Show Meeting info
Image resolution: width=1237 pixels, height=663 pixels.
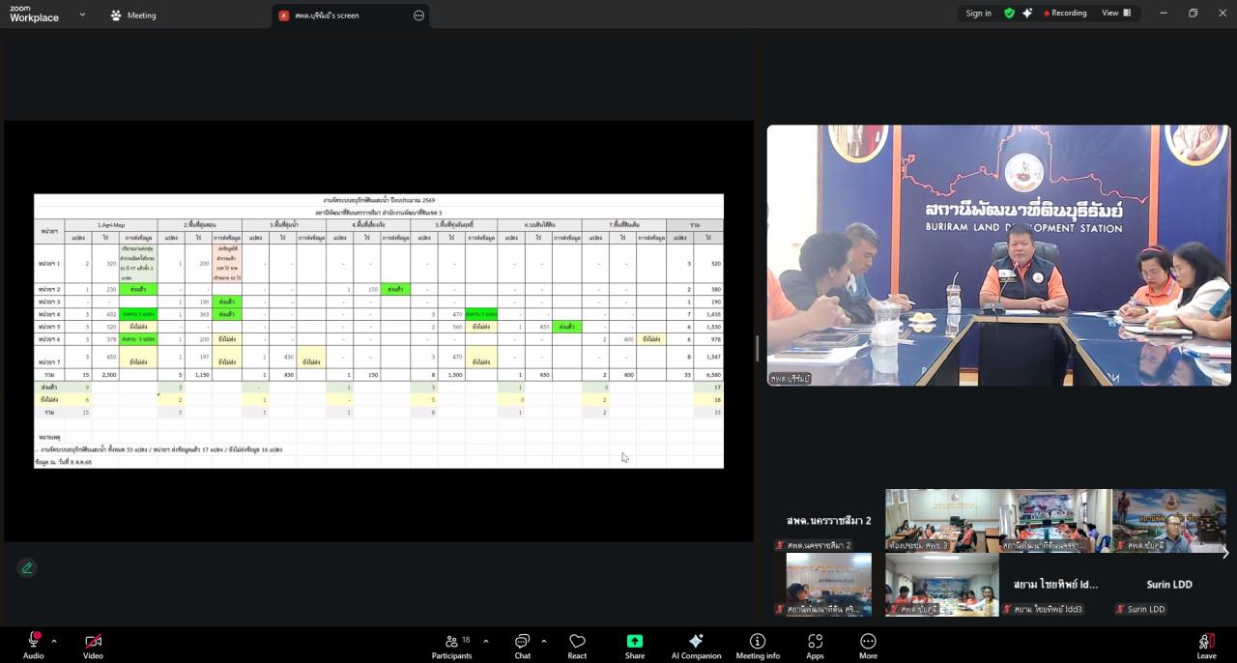[758, 645]
